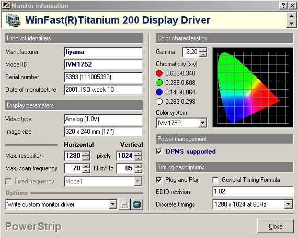298x238 pixels.
Task: Click the CIE chromaticity color diagram
Action: (x=253, y=87)
